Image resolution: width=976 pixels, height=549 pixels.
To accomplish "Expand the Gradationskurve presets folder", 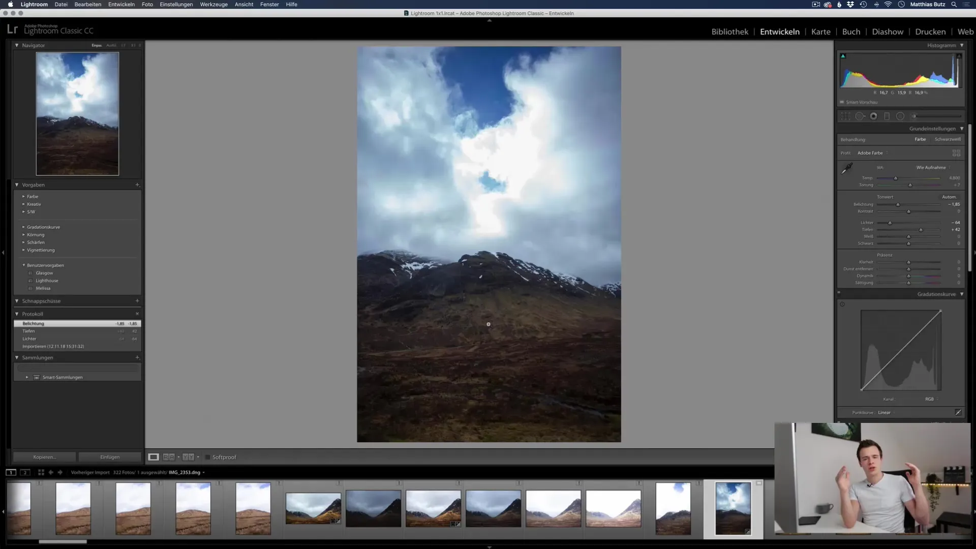I will click(x=23, y=227).
